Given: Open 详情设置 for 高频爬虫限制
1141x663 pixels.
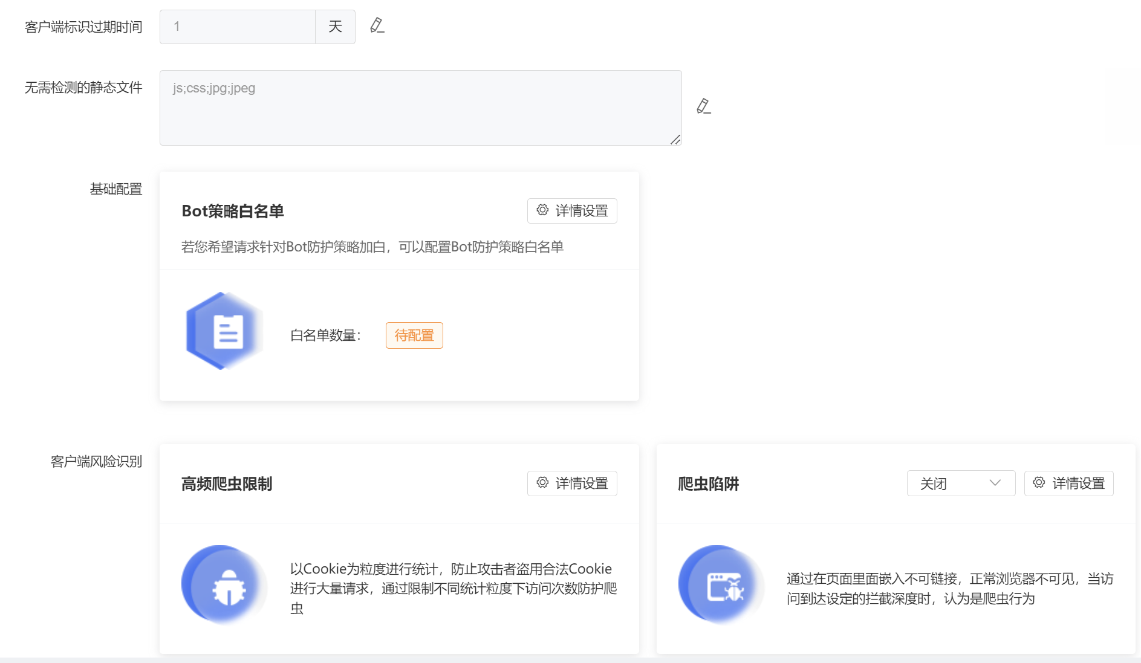Looking at the screenshot, I should point(572,484).
